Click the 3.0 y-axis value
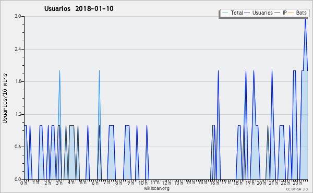The width and height of the screenshot is (313, 193). tap(18, 16)
